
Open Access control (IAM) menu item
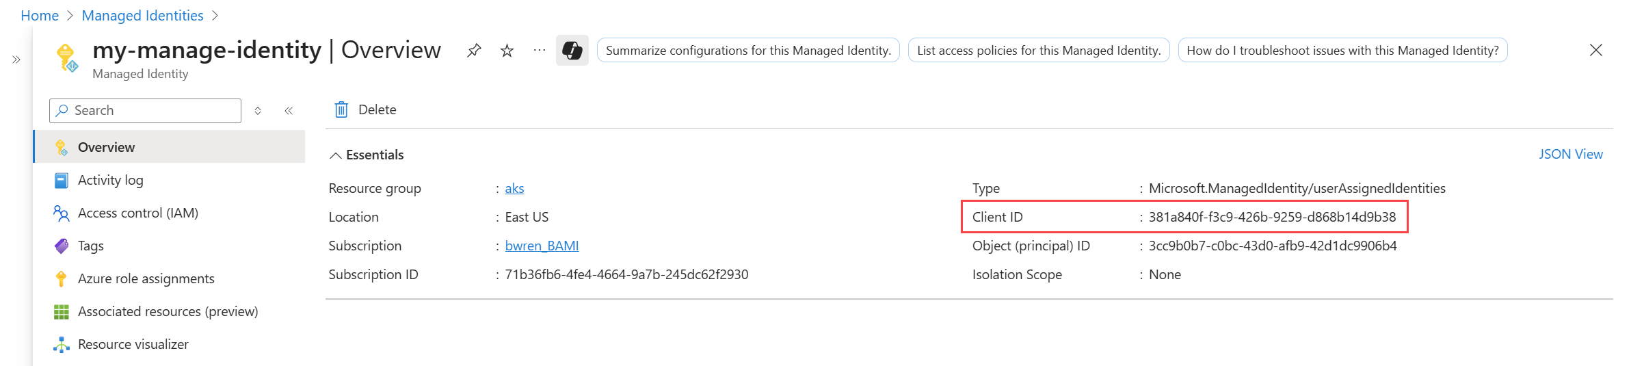(137, 213)
